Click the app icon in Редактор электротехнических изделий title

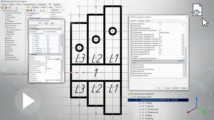click(x=2, y=1)
